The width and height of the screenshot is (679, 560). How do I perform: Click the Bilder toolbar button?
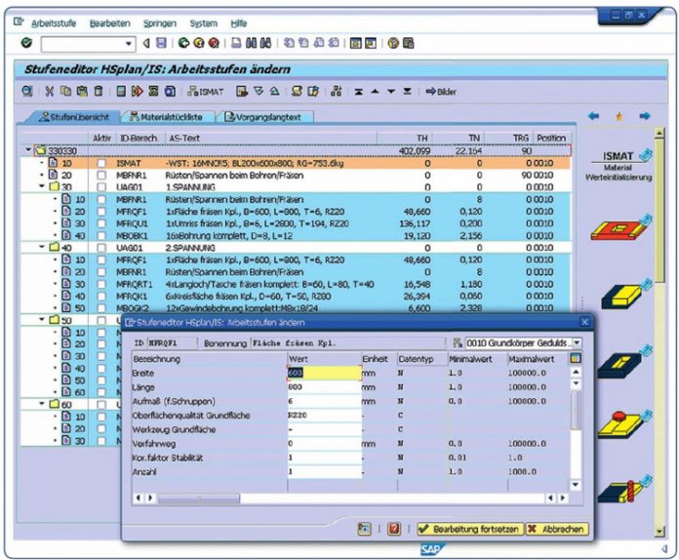(x=441, y=92)
